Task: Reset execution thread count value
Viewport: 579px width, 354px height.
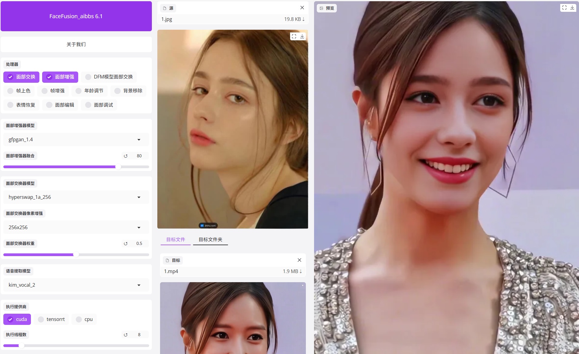Action: tap(126, 335)
